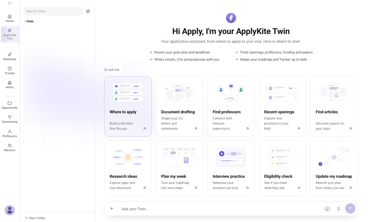Click the Plan my week calendar illustration

(180, 157)
